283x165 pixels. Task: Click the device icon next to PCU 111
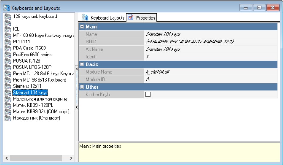pyautogui.click(x=8, y=42)
